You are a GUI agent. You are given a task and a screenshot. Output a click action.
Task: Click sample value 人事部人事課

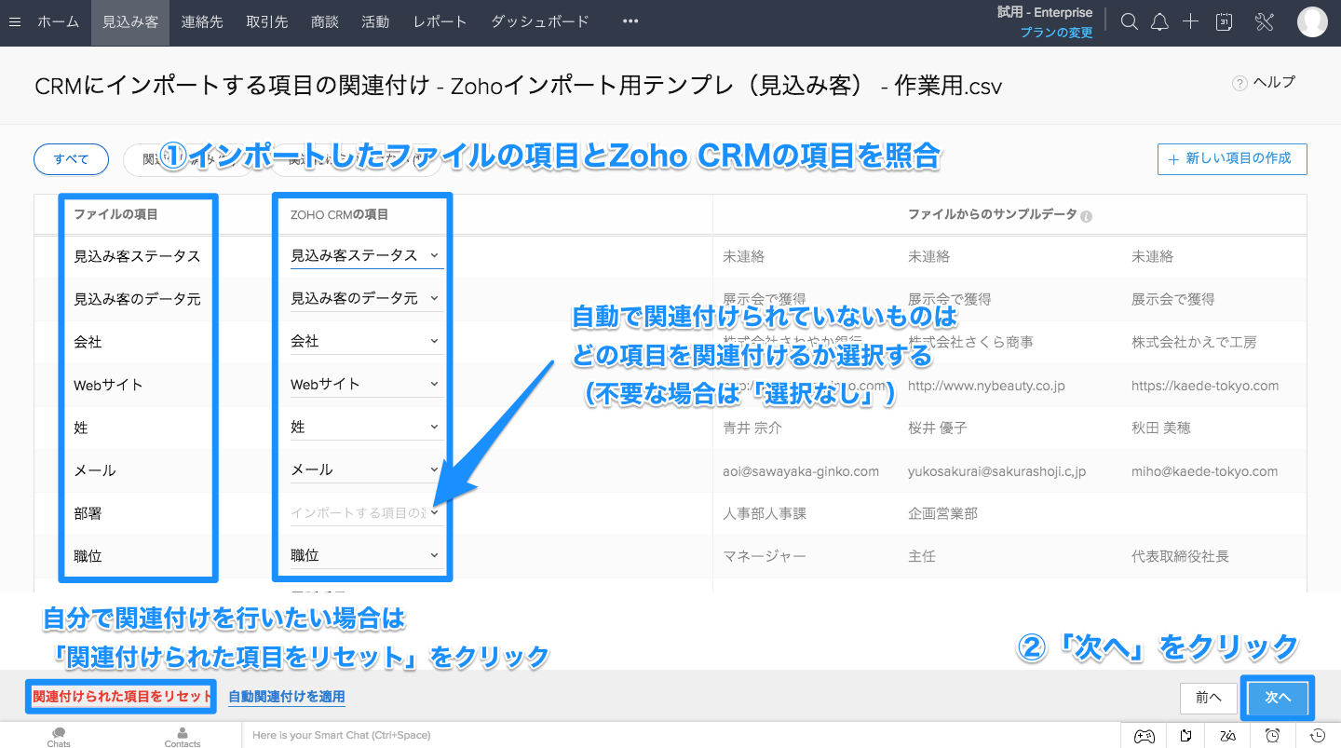pyautogui.click(x=765, y=514)
